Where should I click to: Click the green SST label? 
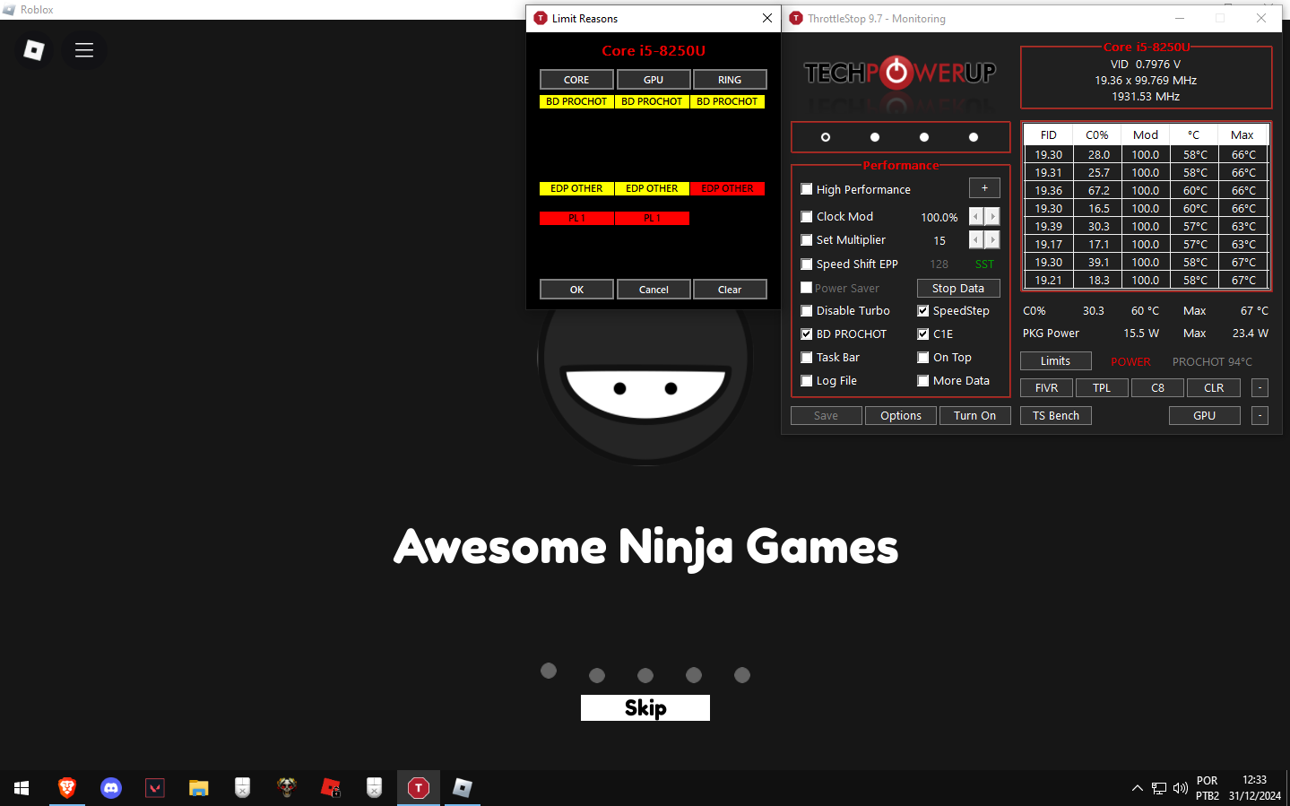tap(984, 264)
